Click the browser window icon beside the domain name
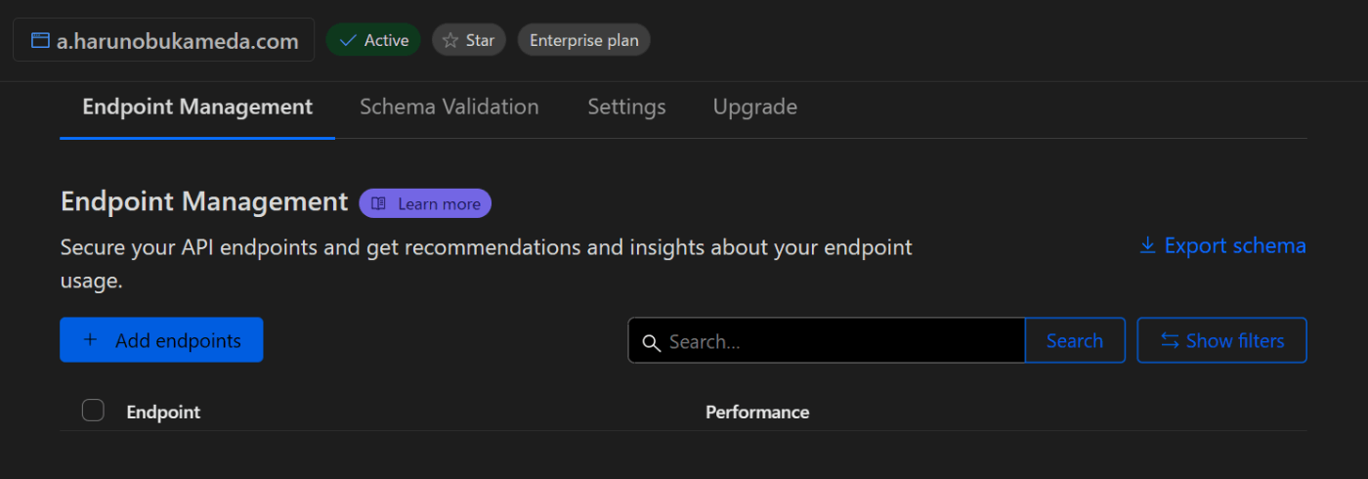 pyautogui.click(x=40, y=40)
